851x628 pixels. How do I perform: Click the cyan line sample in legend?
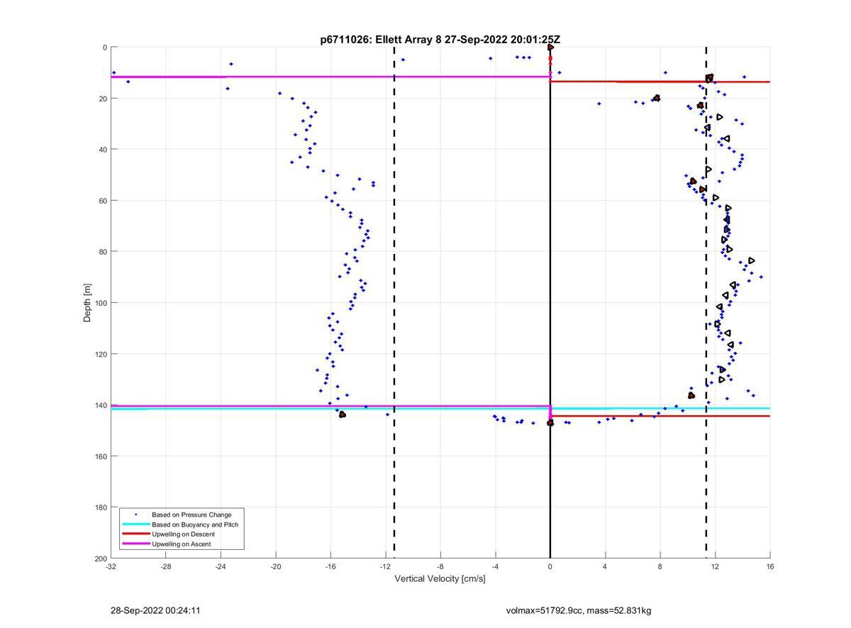coord(135,524)
